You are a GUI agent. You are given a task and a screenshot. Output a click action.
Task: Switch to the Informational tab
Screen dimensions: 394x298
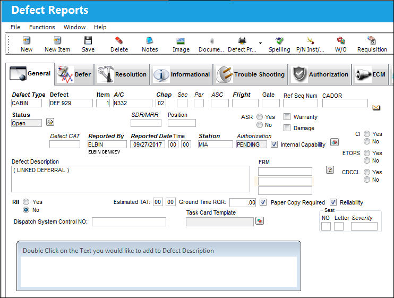182,74
